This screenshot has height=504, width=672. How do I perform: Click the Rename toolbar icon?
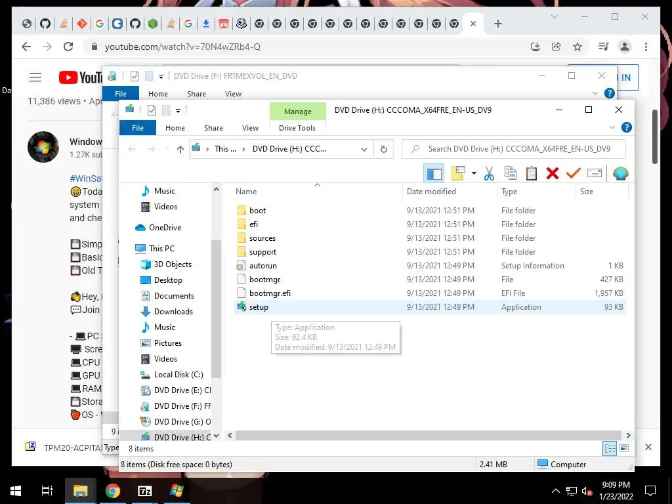pyautogui.click(x=595, y=173)
